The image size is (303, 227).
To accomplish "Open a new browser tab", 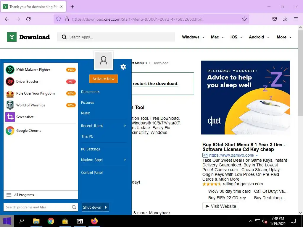I will point(72,7).
